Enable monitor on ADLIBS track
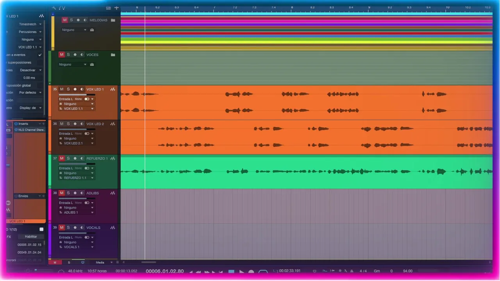 tap(82, 193)
